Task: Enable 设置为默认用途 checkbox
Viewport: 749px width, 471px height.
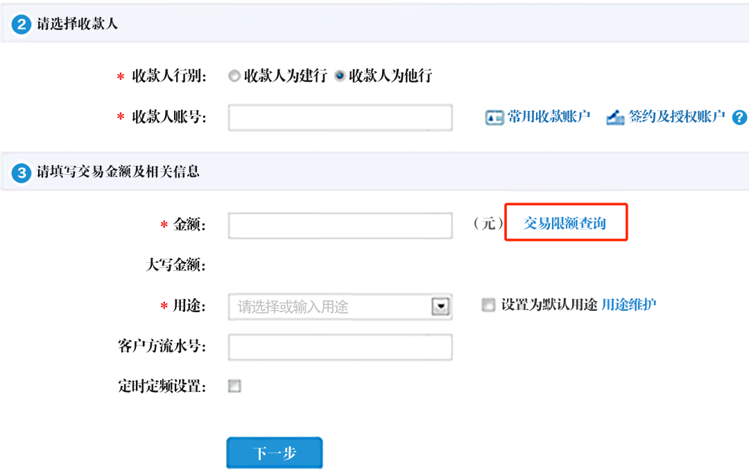Action: (x=488, y=305)
